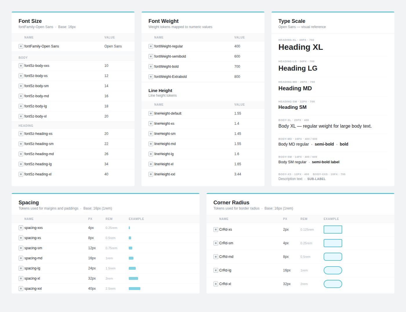Click the Heading XL type sample
This screenshot has height=312, width=406.
(301, 47)
